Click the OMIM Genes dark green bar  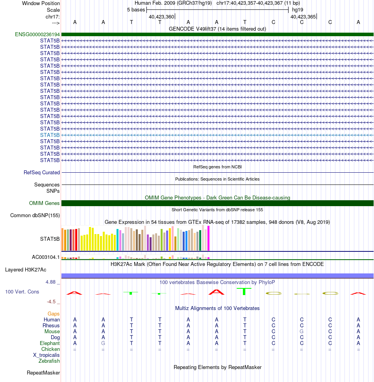pos(217,203)
